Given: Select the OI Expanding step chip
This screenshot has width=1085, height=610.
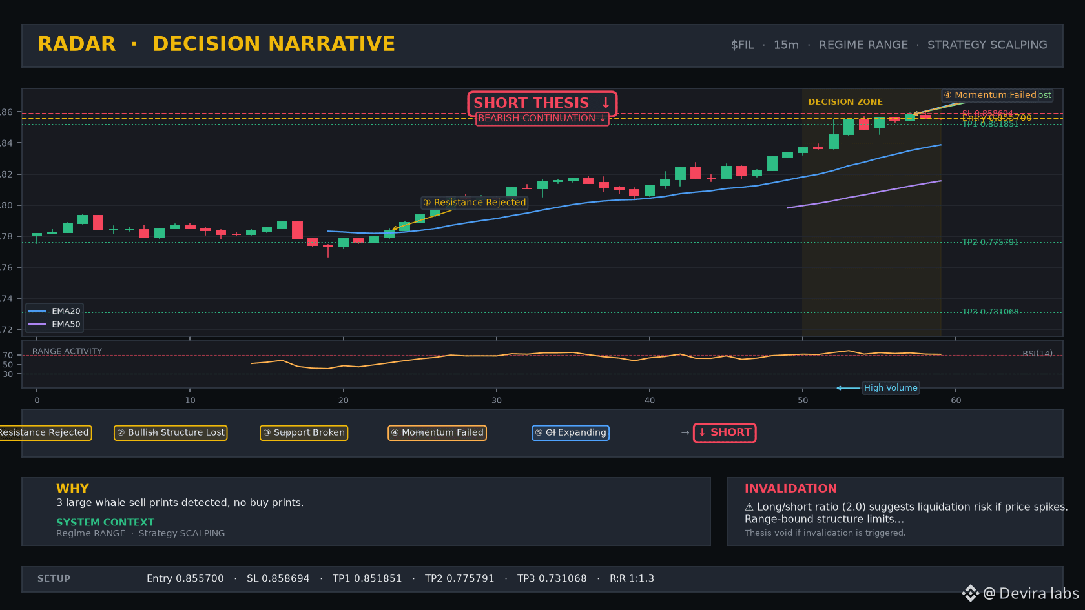Looking at the screenshot, I should [x=570, y=432].
